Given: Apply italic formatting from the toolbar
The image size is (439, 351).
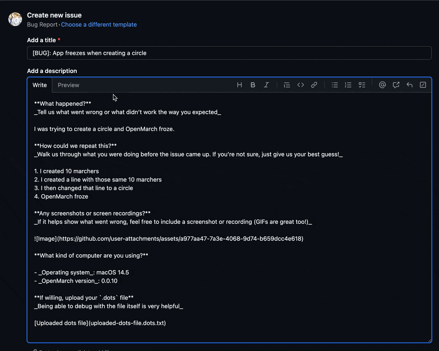Looking at the screenshot, I should pyautogui.click(x=266, y=85).
